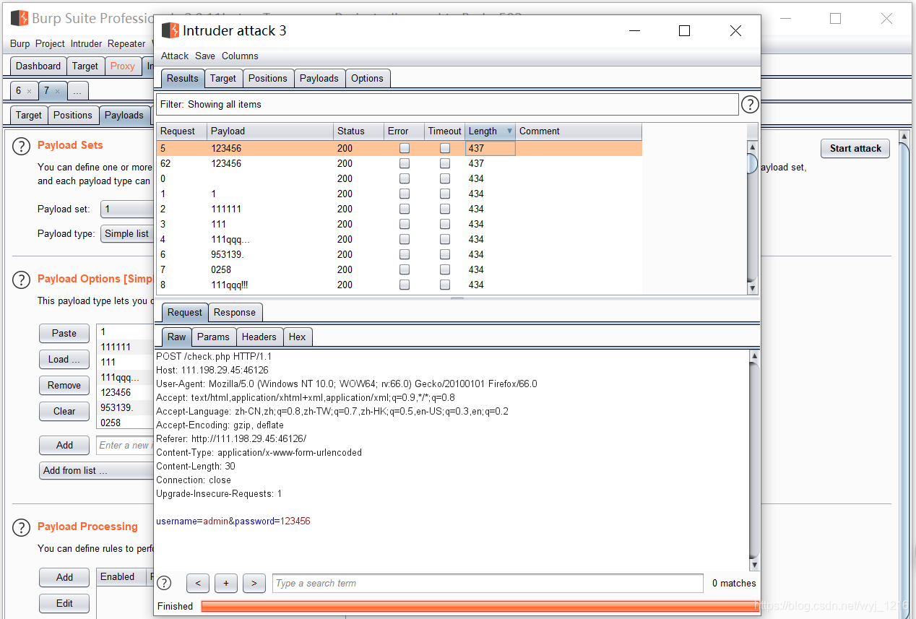Click the Payload Options help icon
The image size is (916, 619).
click(21, 280)
